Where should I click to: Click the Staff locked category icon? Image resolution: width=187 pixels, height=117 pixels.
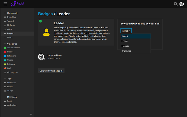coord(5,68)
